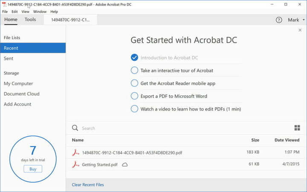Click the 1:07 PM date viewed cell
Image resolution: width=307 pixels, height=192 pixels.
coord(292,152)
